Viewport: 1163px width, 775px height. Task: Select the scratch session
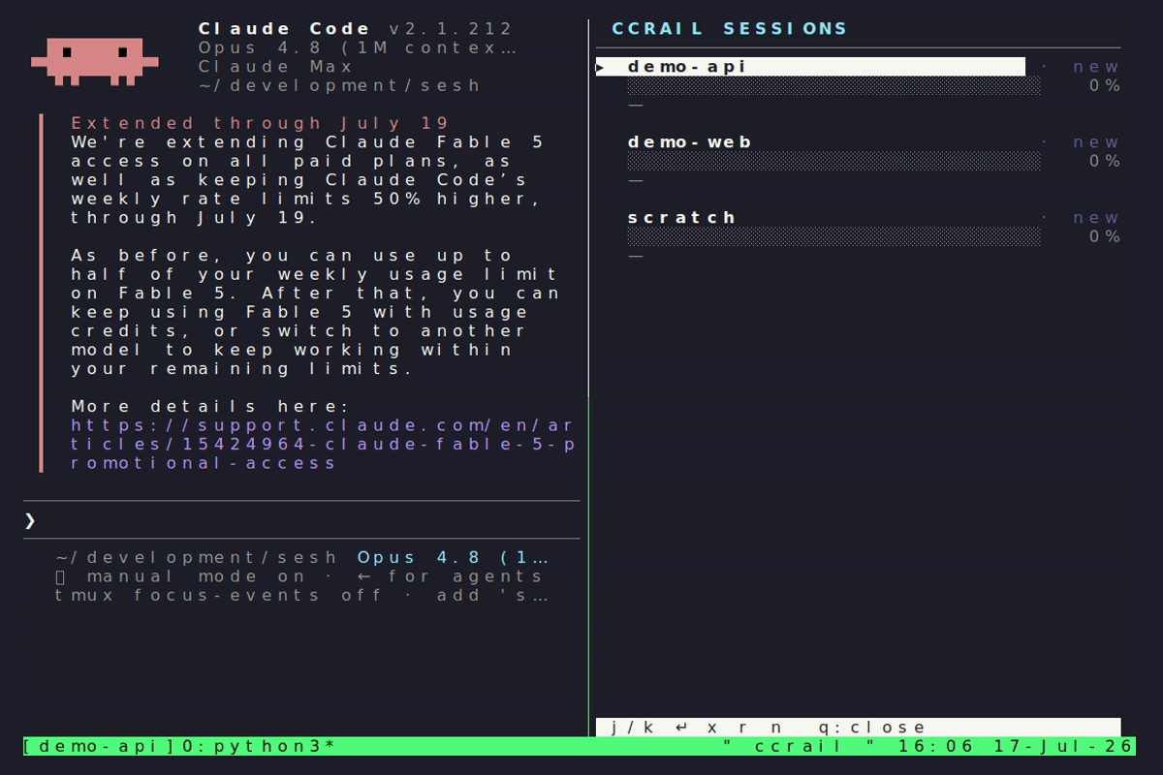tap(681, 218)
